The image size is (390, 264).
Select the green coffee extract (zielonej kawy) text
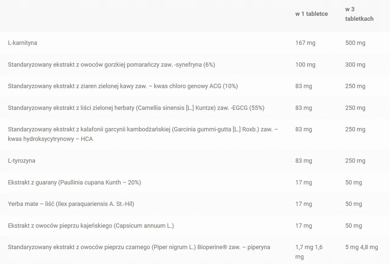pos(123,86)
